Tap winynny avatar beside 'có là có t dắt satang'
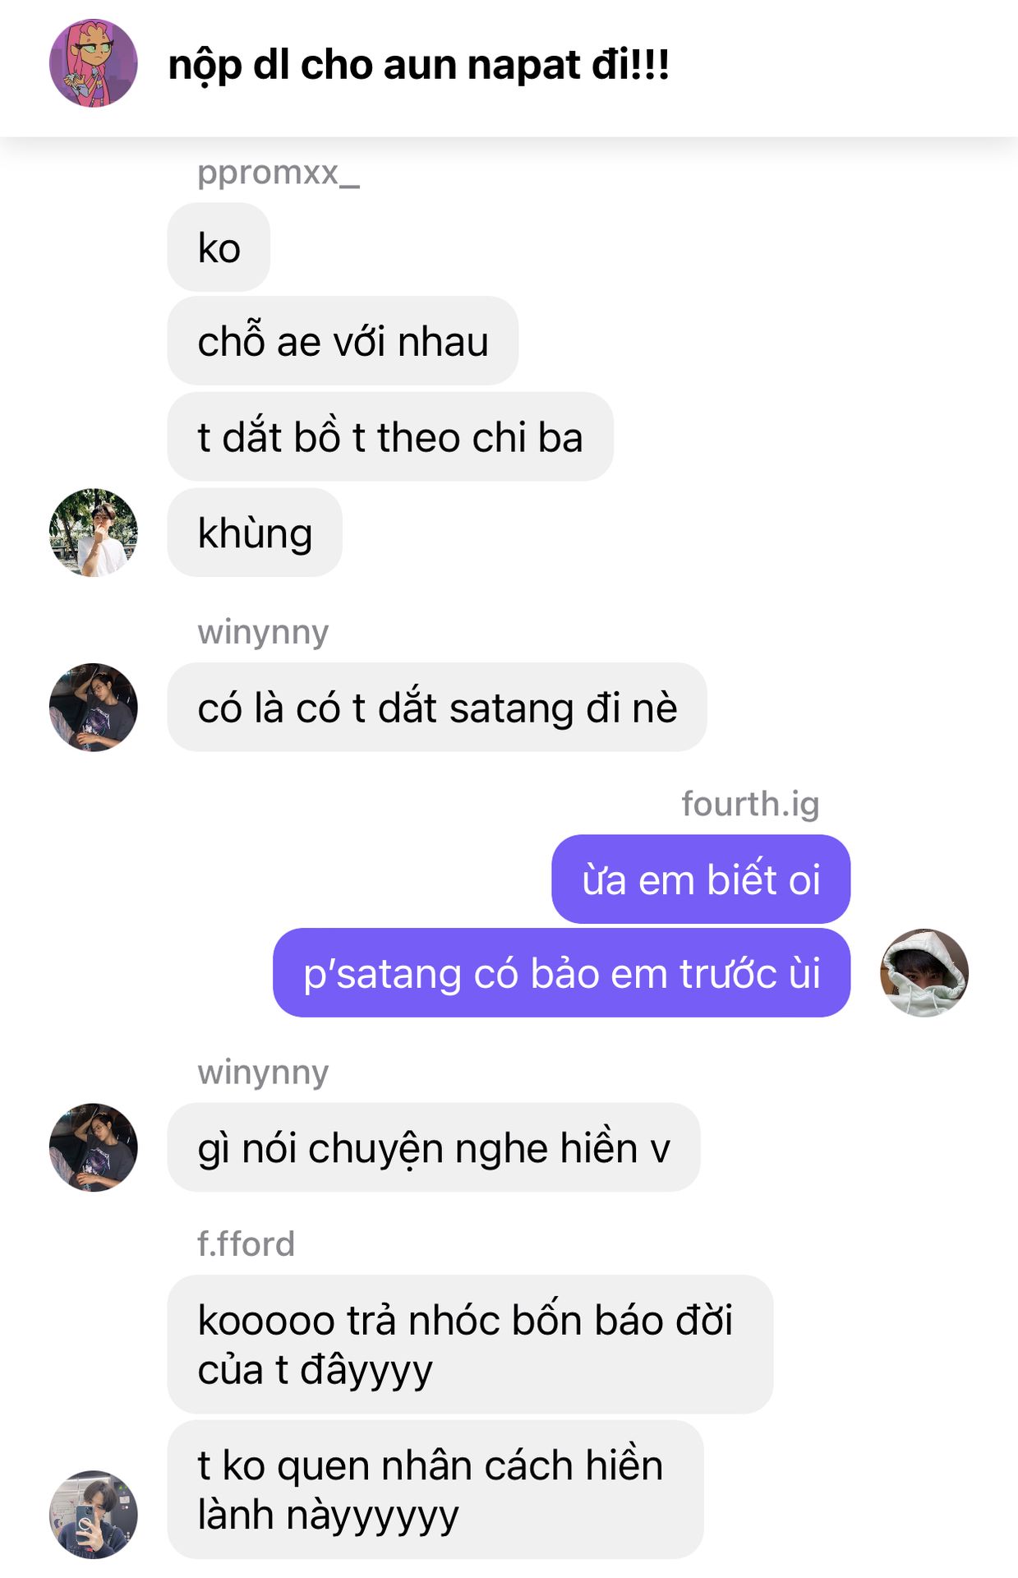Viewport: 1018px width, 1578px height. click(93, 707)
